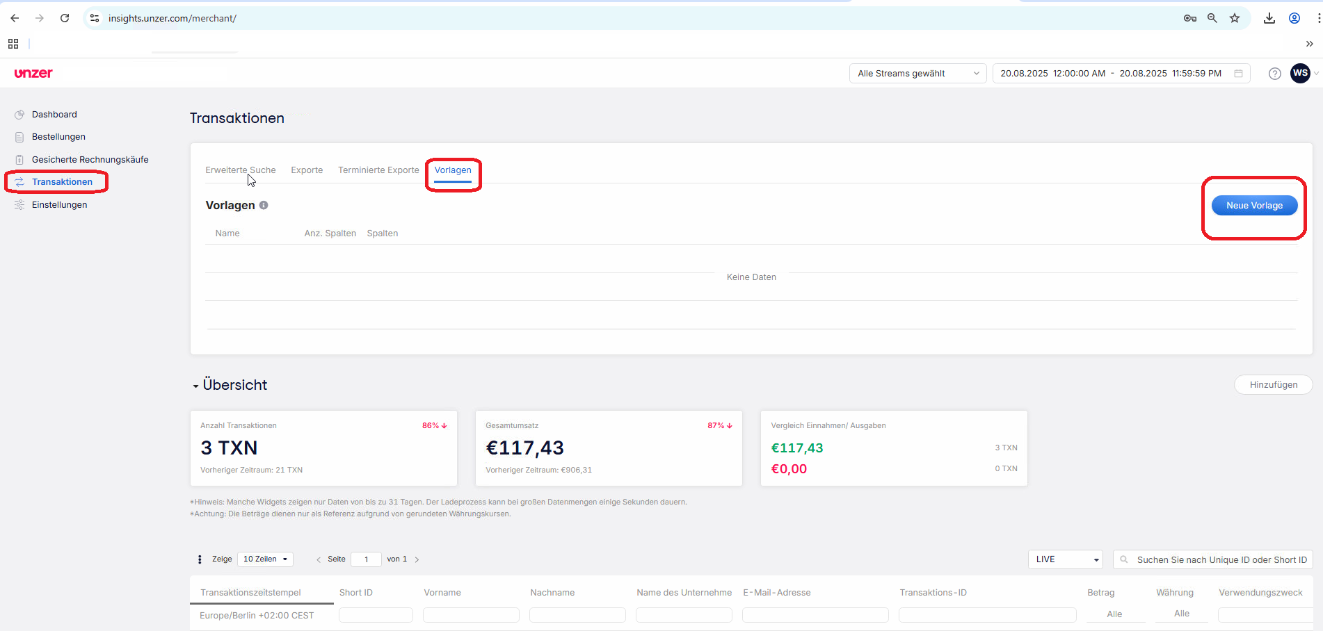Open Bestellungen in the sidebar
This screenshot has width=1323, height=631.
coord(58,137)
